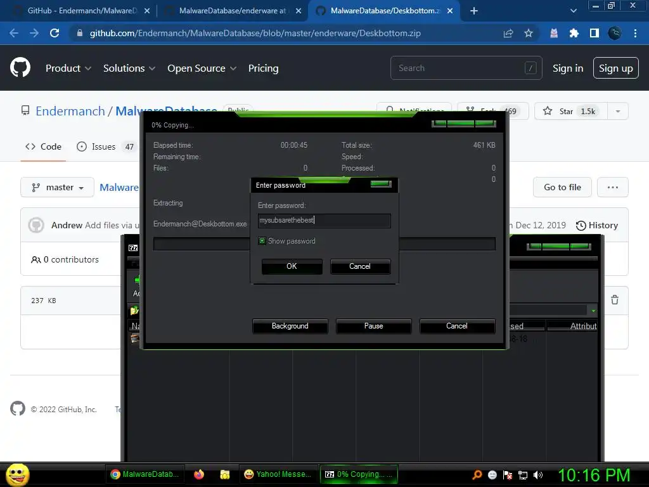Click 0% Copying taskbar item
This screenshot has width=649, height=487.
(x=359, y=474)
